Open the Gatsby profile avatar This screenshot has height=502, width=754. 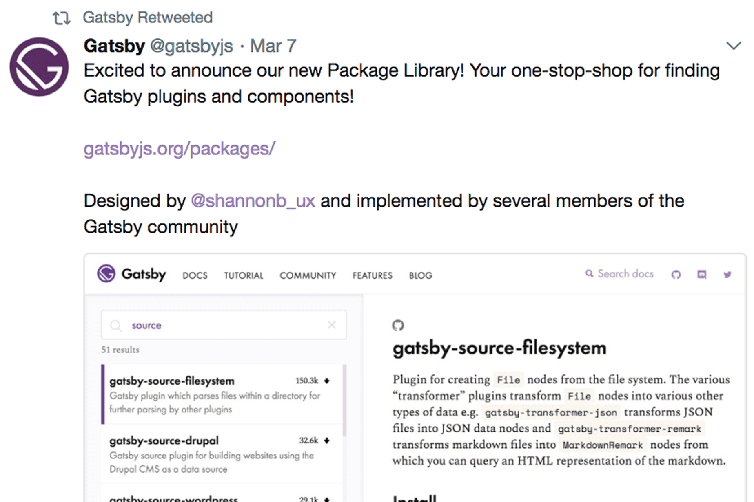point(39,67)
